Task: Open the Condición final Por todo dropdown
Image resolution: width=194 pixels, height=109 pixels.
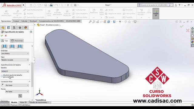Action: (x=17, y=85)
